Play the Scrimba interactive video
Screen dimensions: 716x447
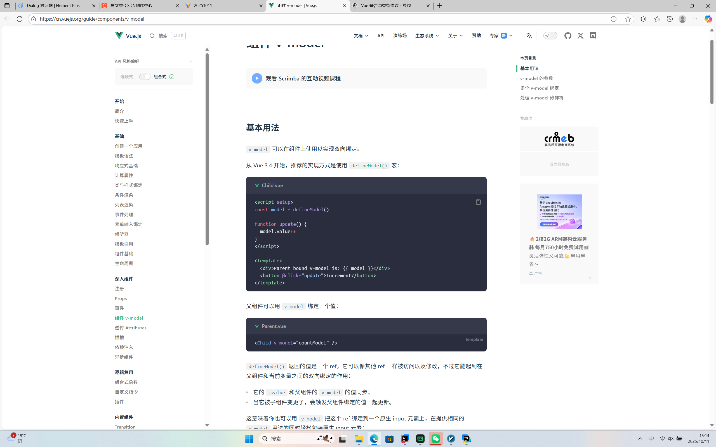coord(256,78)
